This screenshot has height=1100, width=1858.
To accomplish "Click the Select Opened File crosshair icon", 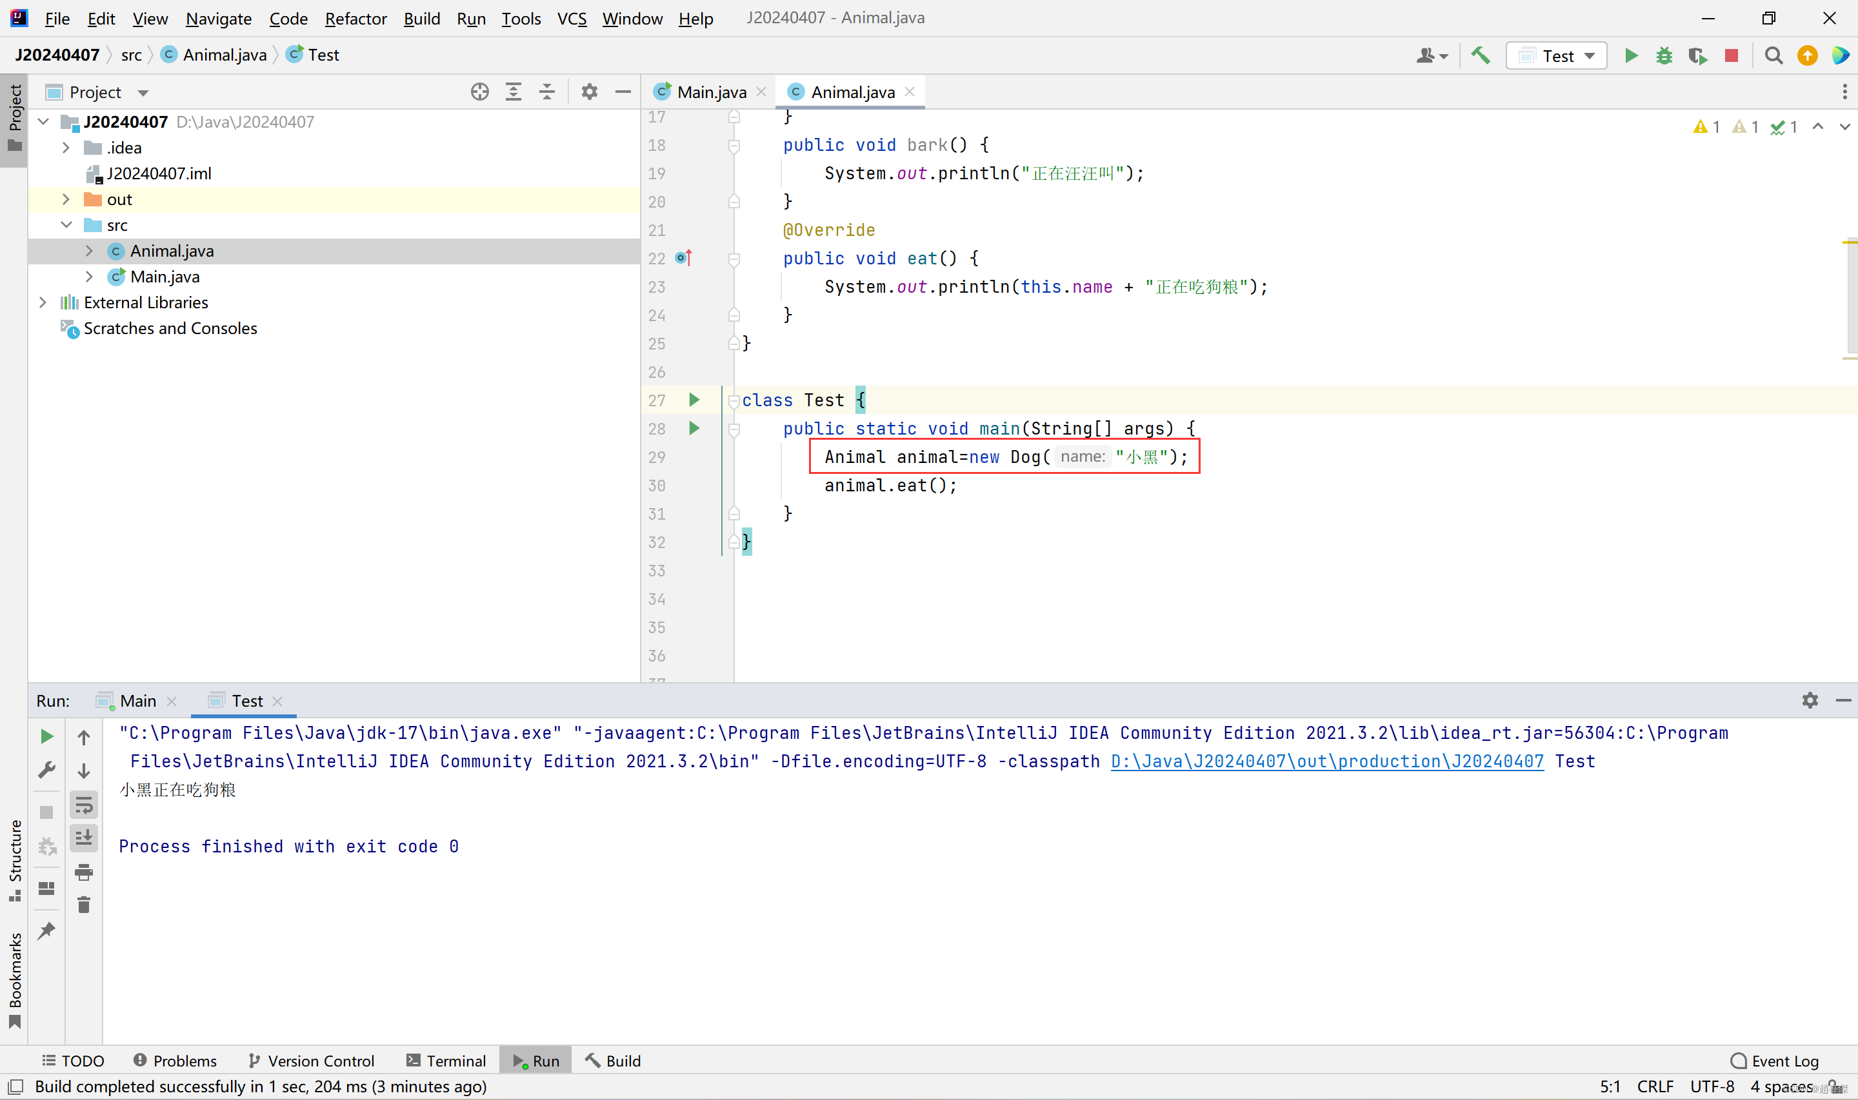I will point(480,92).
